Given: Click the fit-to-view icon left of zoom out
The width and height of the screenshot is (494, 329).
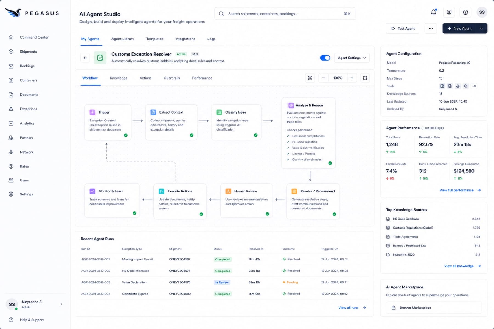Looking at the screenshot, I should point(310,78).
